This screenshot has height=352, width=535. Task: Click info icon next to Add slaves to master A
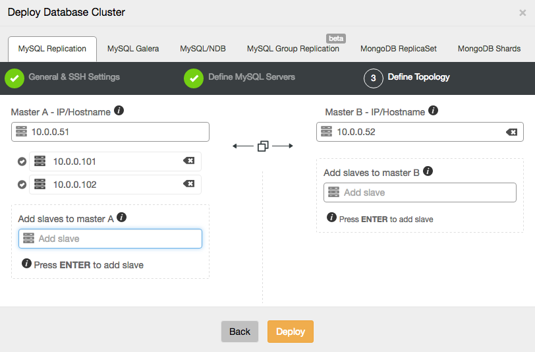[121, 217]
